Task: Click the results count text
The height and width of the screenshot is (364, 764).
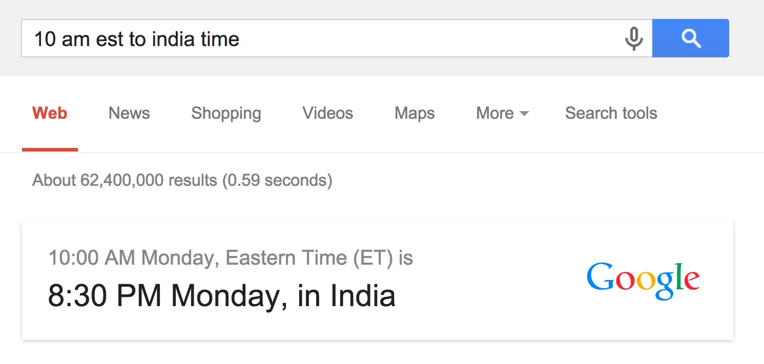Action: click(182, 180)
